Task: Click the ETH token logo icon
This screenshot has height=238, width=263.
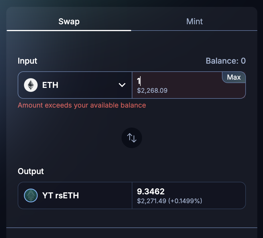Action: [x=31, y=85]
